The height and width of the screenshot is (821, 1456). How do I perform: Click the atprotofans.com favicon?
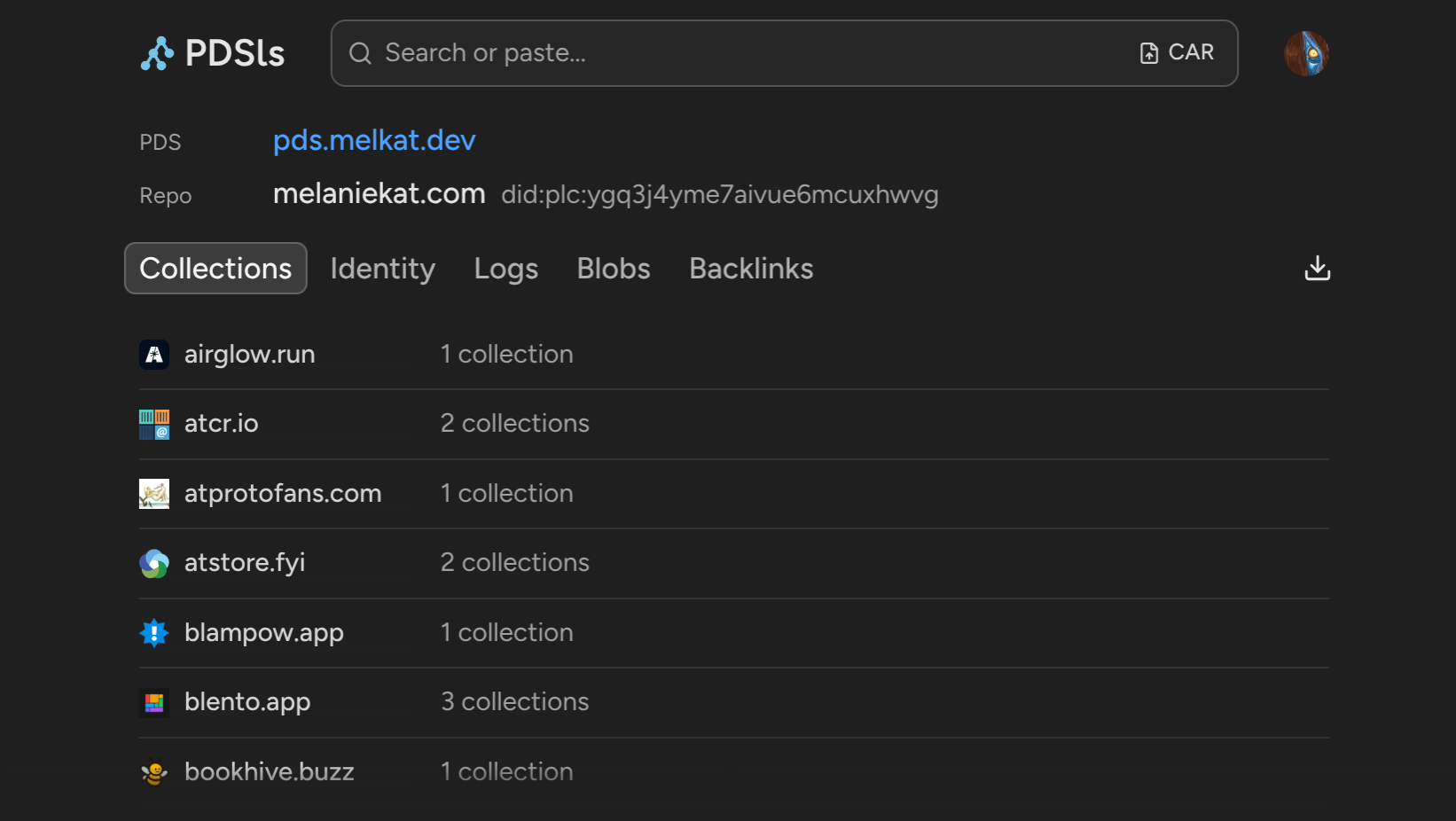tap(154, 494)
